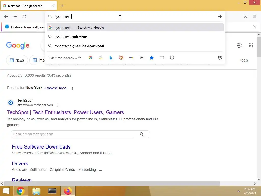Click in the address bar text field

[x=135, y=17]
